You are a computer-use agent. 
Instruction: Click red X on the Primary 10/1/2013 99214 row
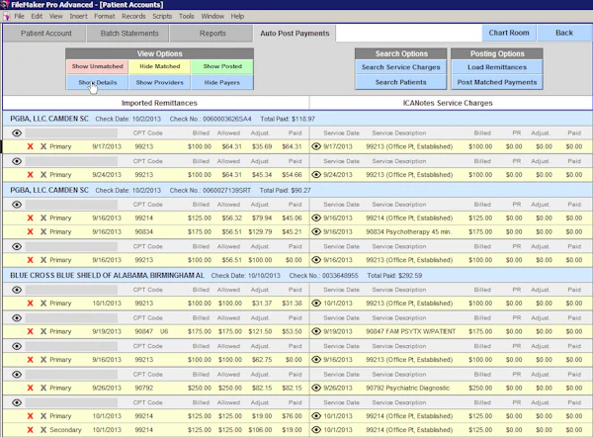[31, 416]
